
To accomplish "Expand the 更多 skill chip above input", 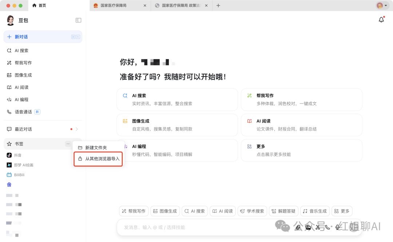I will pos(342,211).
